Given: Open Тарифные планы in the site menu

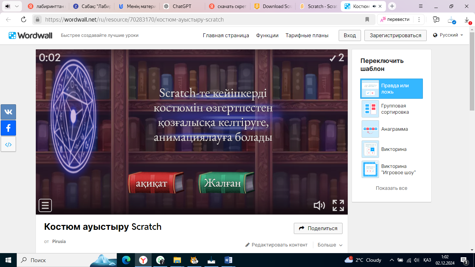Looking at the screenshot, I should tap(307, 35).
